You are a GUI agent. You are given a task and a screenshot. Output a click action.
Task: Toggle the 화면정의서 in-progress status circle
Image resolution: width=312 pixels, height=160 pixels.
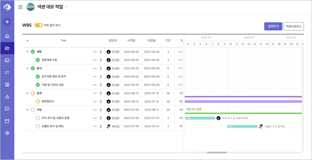coord(38,101)
